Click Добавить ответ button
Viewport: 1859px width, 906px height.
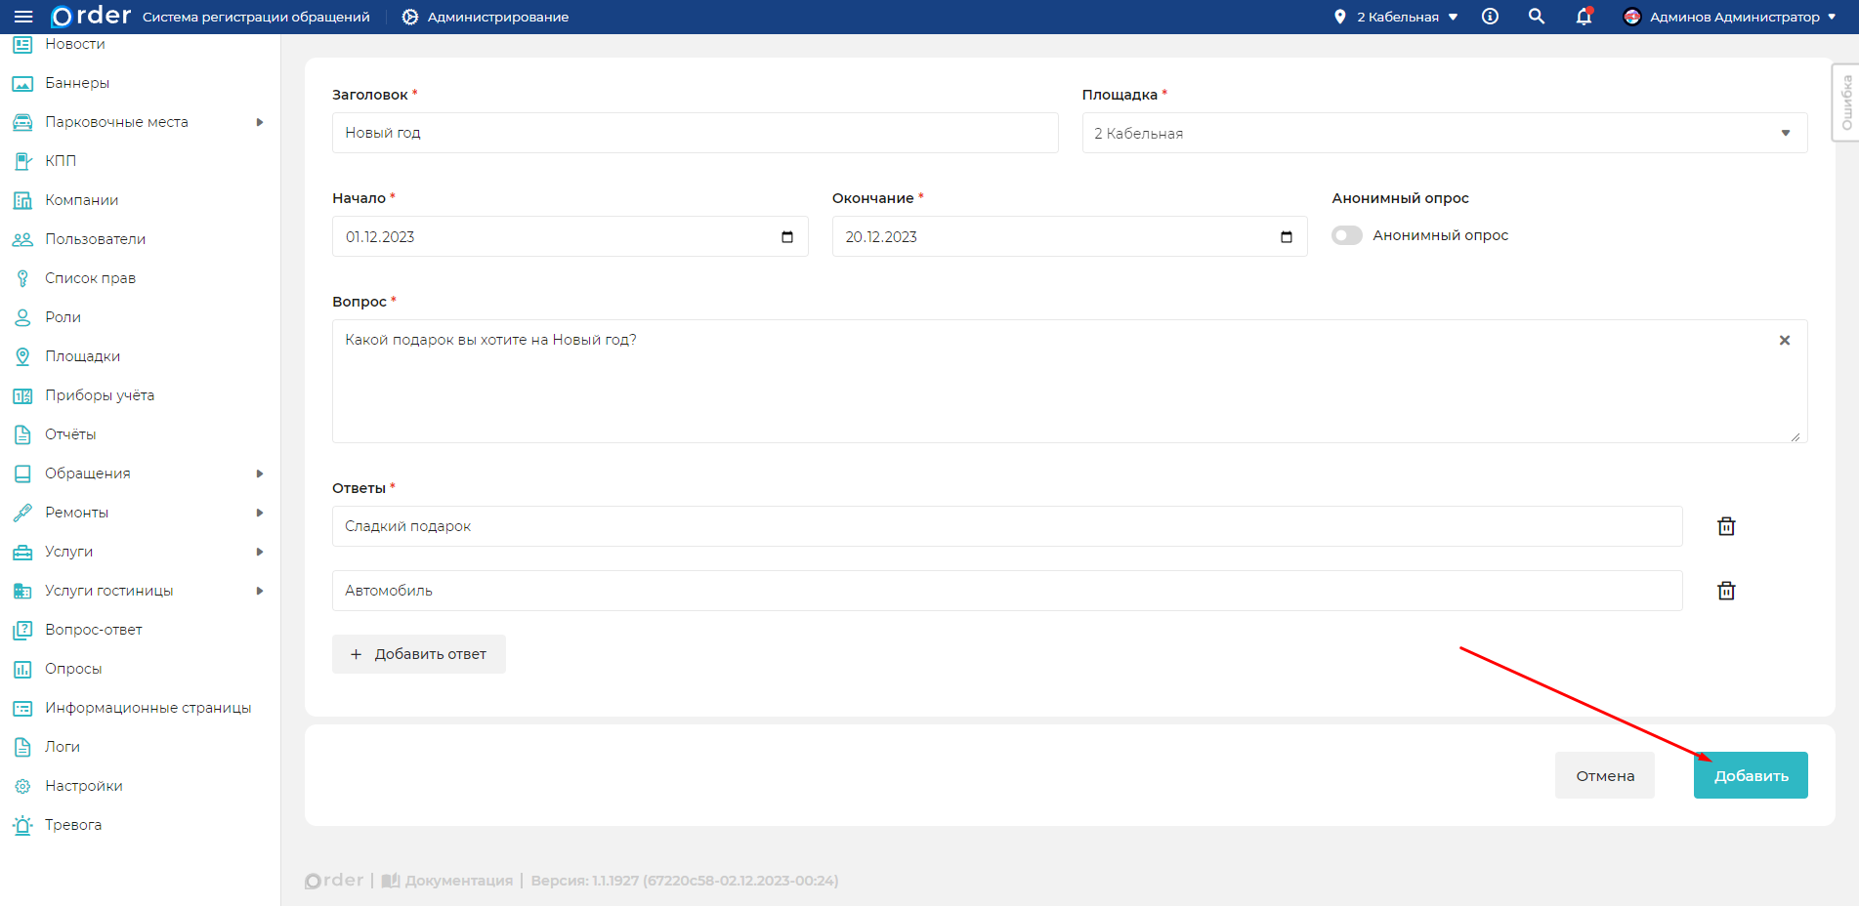419,654
